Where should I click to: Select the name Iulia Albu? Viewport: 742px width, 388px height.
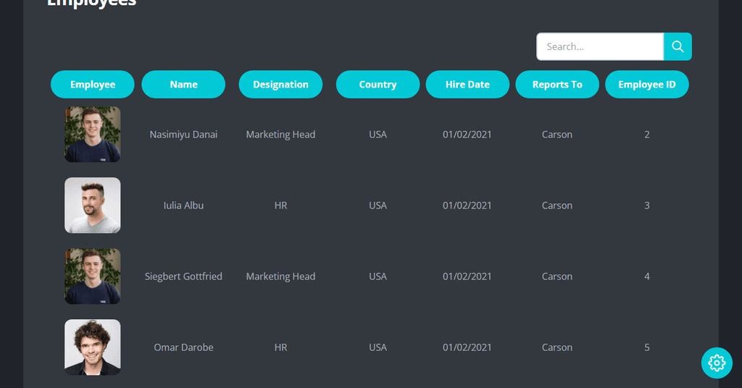pos(183,206)
